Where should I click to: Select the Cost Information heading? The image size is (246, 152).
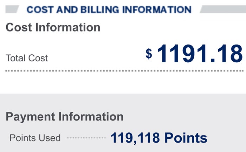coord(53,27)
